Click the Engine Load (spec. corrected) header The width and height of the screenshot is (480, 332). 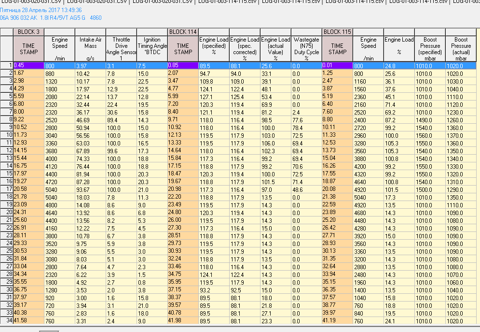click(x=245, y=49)
